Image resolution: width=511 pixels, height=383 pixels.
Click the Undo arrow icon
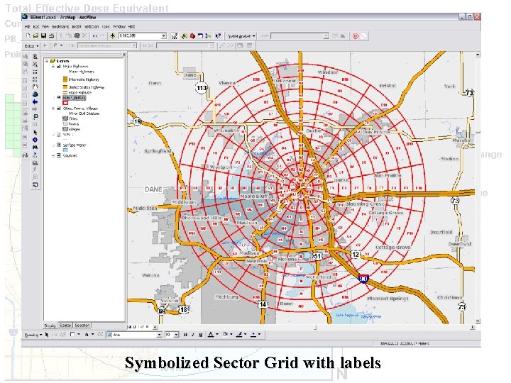(95, 36)
